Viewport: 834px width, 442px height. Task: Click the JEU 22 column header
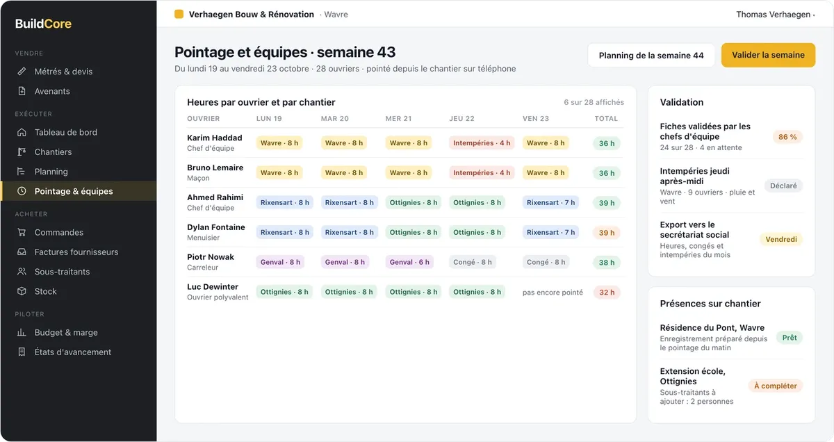[462, 119]
